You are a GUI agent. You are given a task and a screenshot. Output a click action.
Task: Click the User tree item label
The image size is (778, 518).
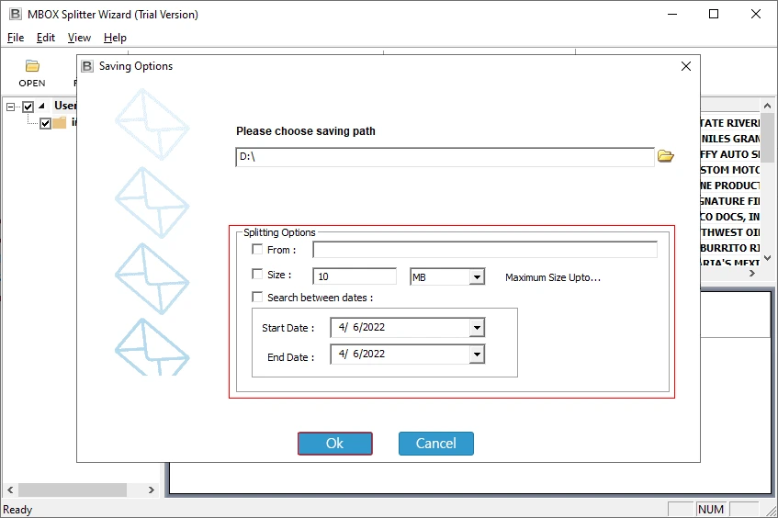(65, 106)
